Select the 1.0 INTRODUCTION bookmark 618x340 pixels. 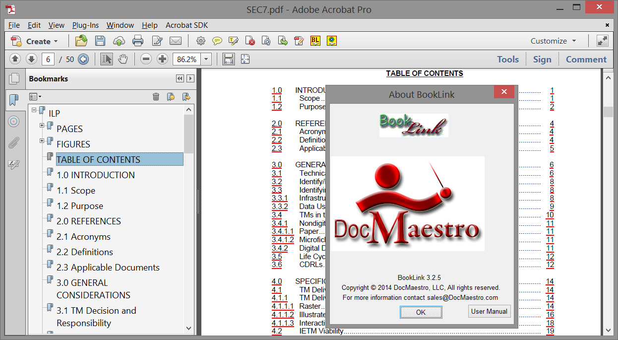(x=96, y=175)
